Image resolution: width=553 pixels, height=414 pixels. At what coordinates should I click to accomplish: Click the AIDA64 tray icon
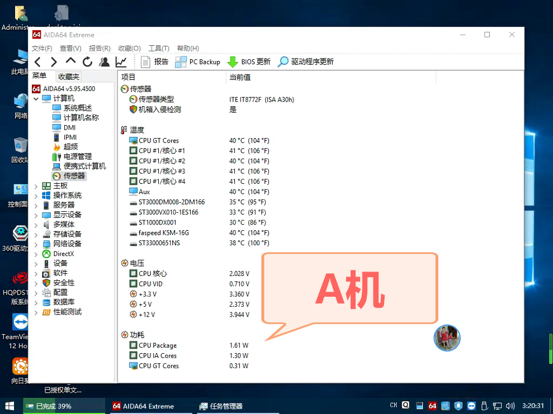[432, 406]
